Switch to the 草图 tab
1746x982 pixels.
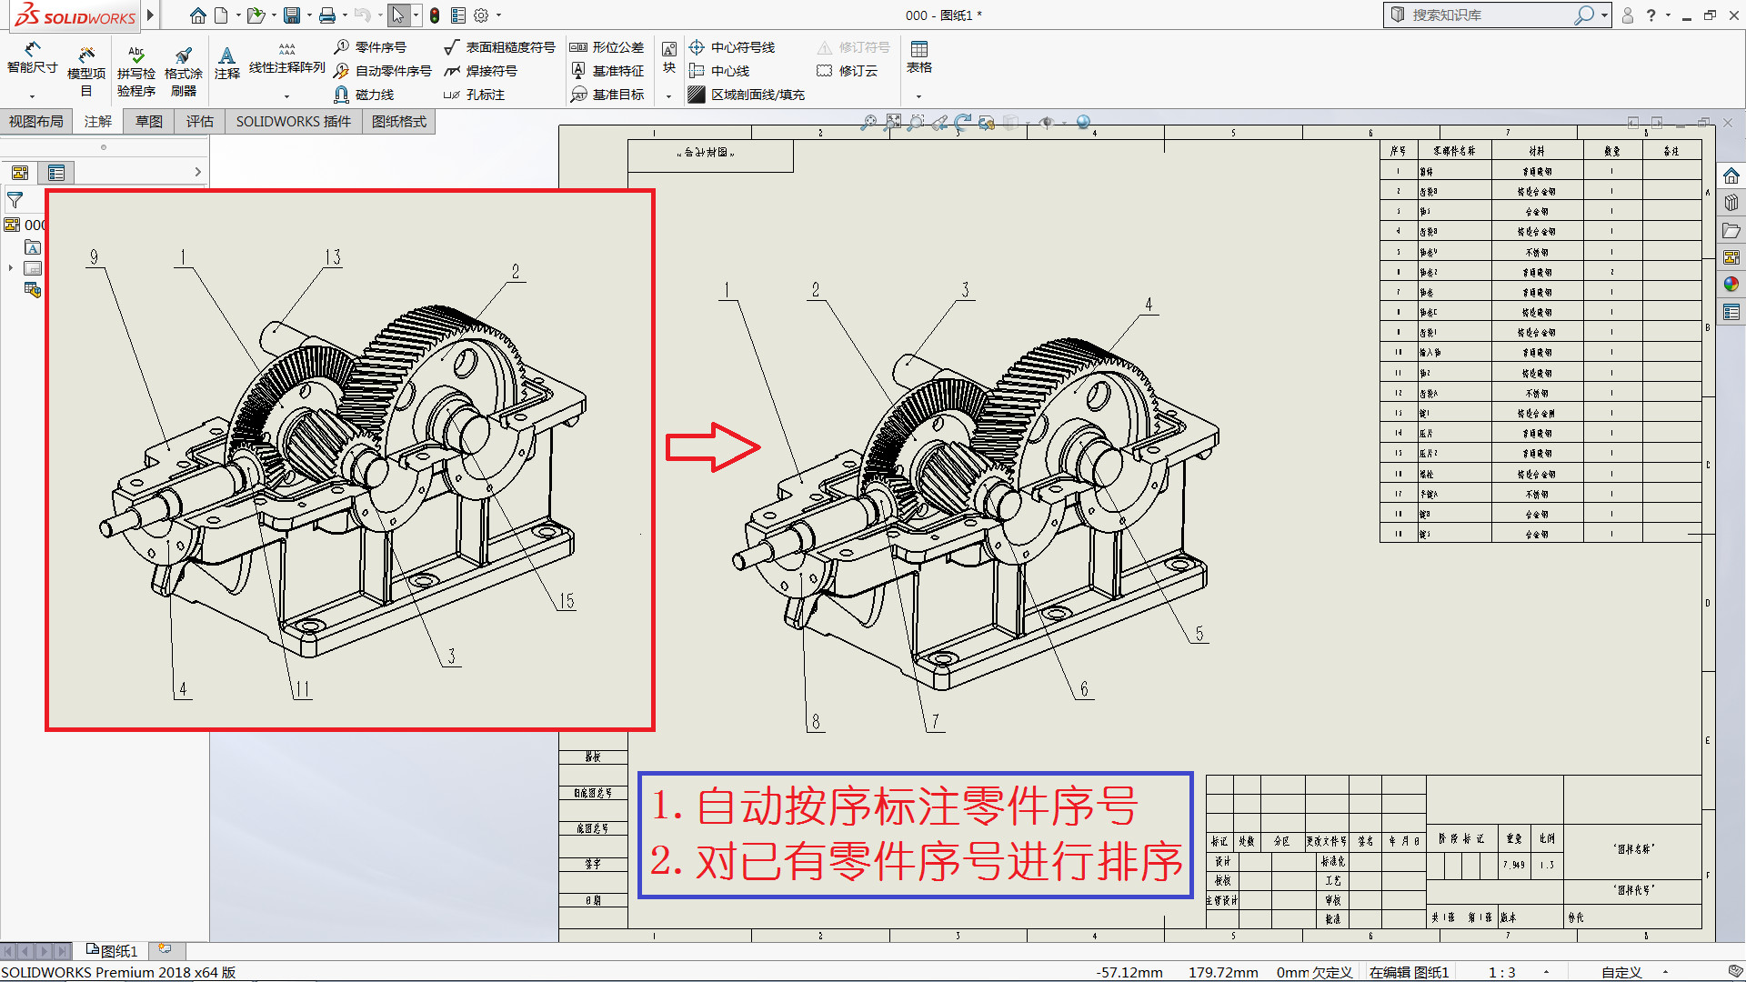click(149, 122)
